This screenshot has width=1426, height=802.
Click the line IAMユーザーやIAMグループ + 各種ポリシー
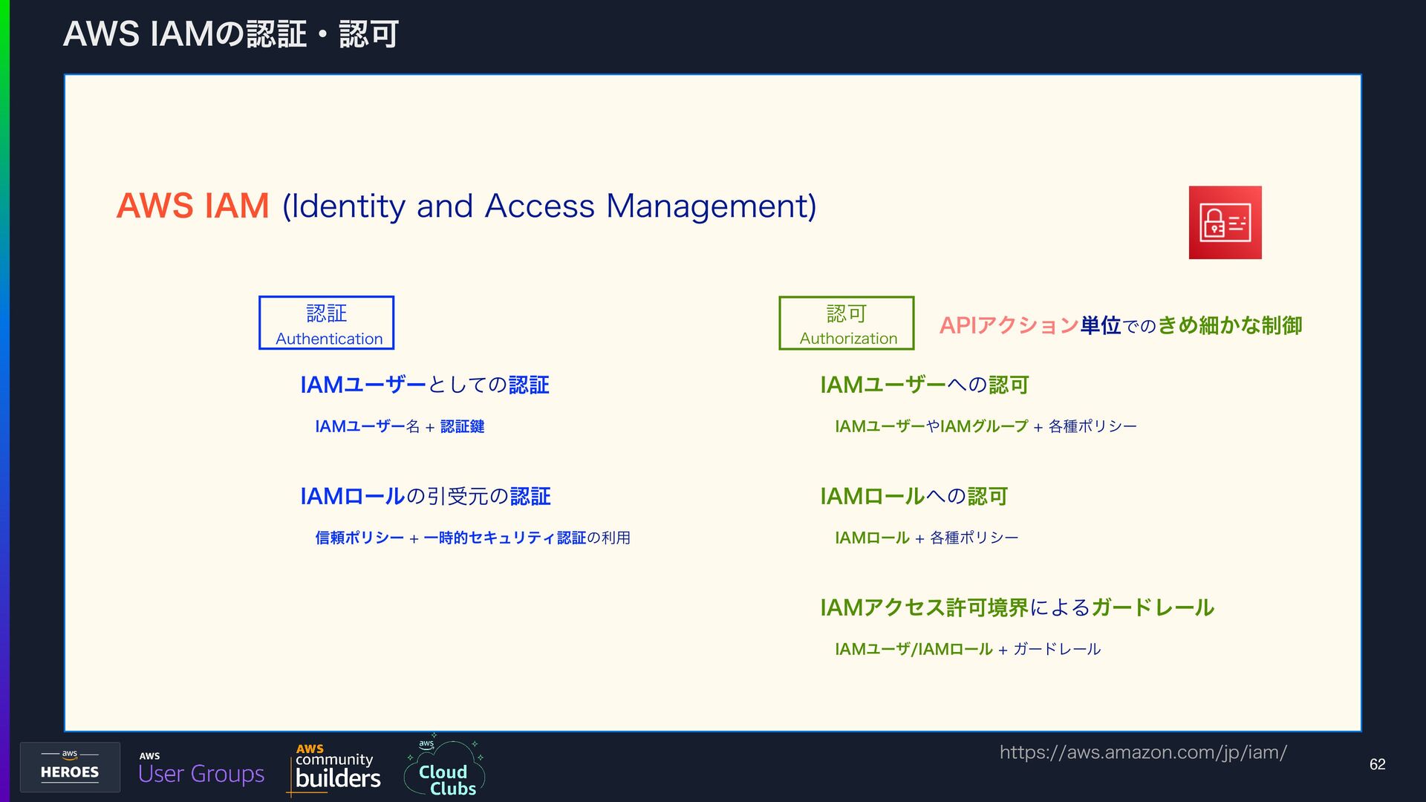(x=986, y=426)
